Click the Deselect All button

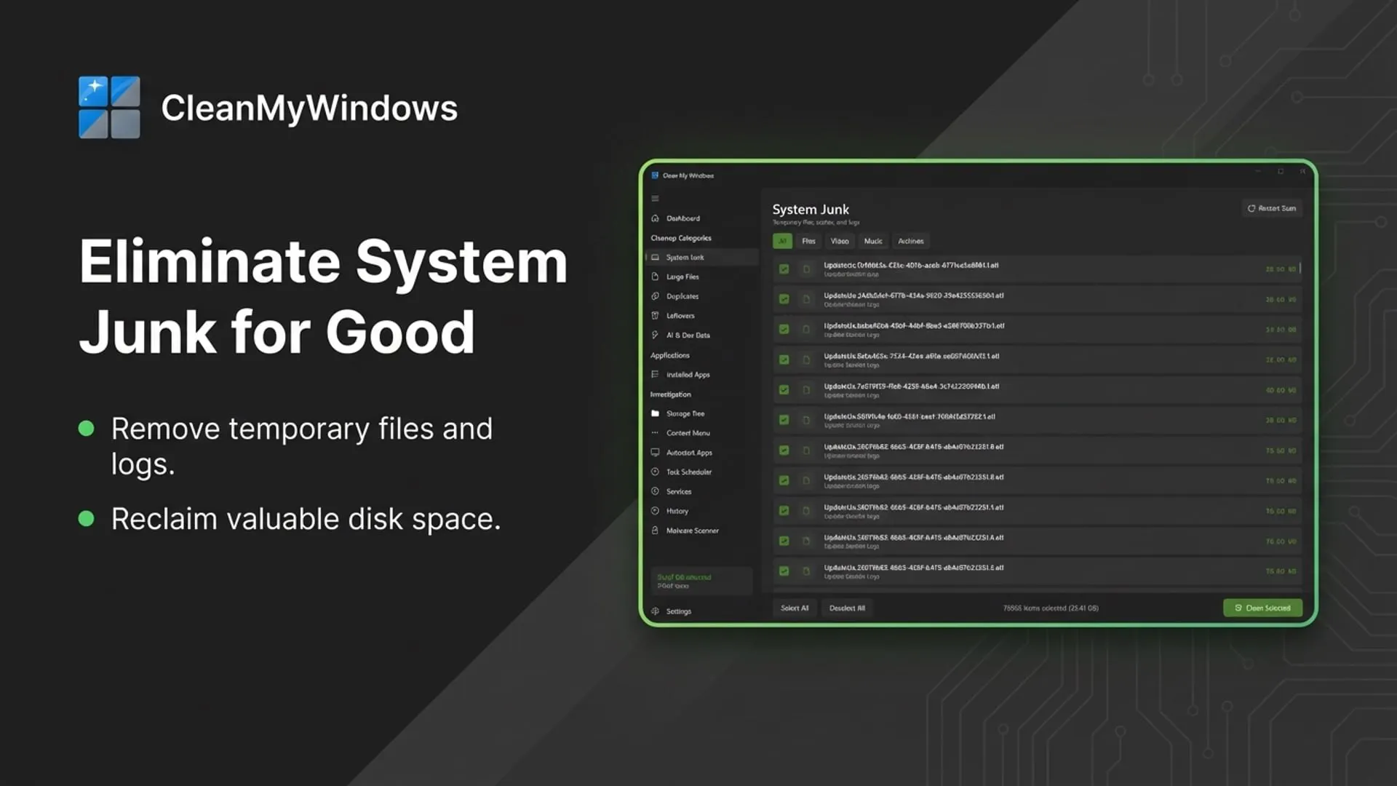pos(847,608)
